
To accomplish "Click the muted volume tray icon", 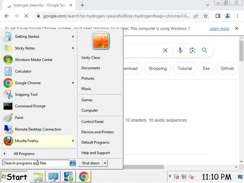I will pyautogui.click(x=191, y=177).
